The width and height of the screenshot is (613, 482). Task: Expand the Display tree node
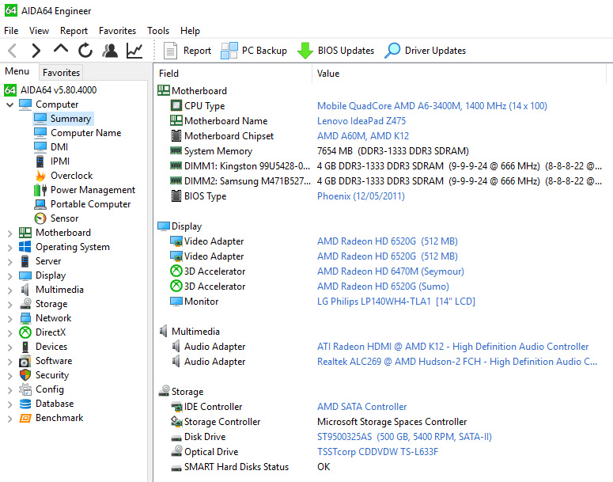click(x=10, y=275)
